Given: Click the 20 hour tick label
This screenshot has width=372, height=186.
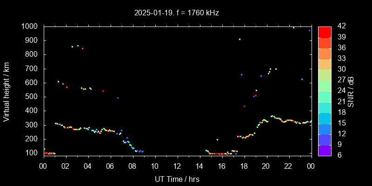Looking at the screenshot, I should [266, 165].
